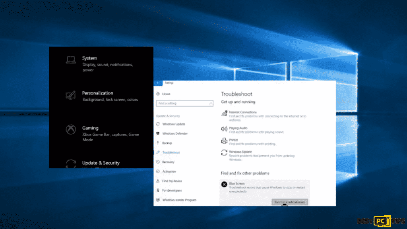Click the 'Display, sound, notifications, power' description
407x229 pixels.
tap(108, 67)
